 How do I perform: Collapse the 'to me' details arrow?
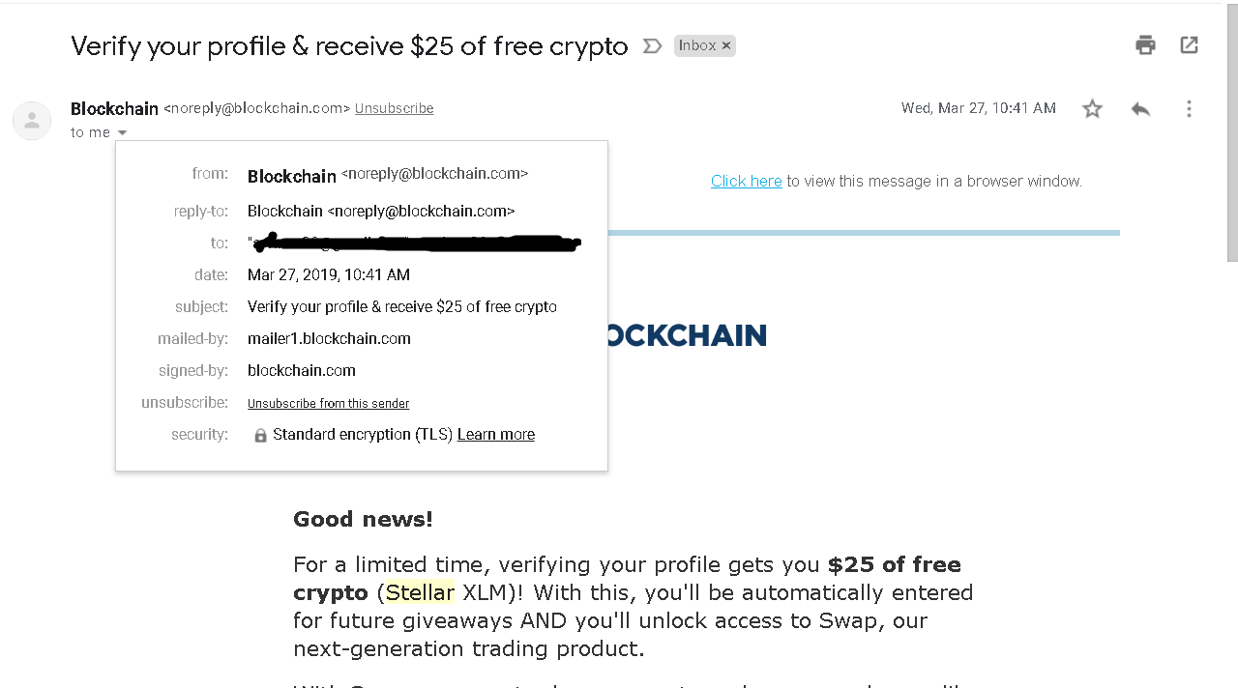(x=122, y=132)
